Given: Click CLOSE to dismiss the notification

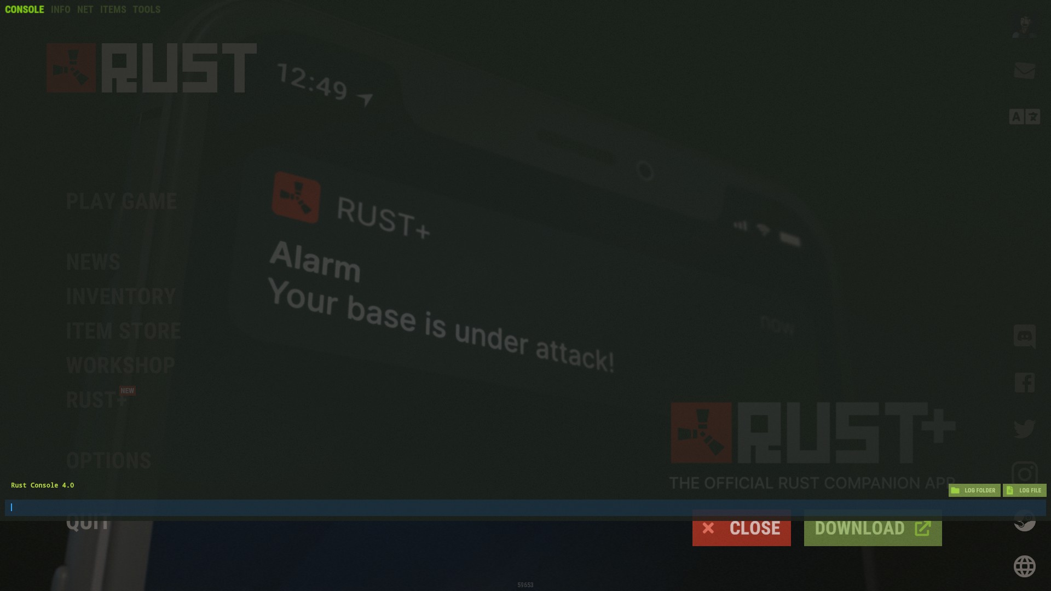Looking at the screenshot, I should pyautogui.click(x=741, y=528).
